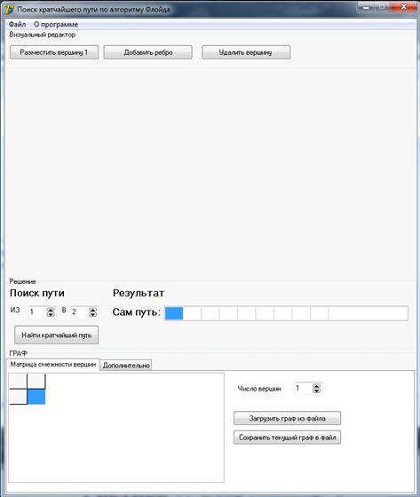Increase Число вершин spinner value
The height and width of the screenshot is (497, 420).
tap(316, 386)
